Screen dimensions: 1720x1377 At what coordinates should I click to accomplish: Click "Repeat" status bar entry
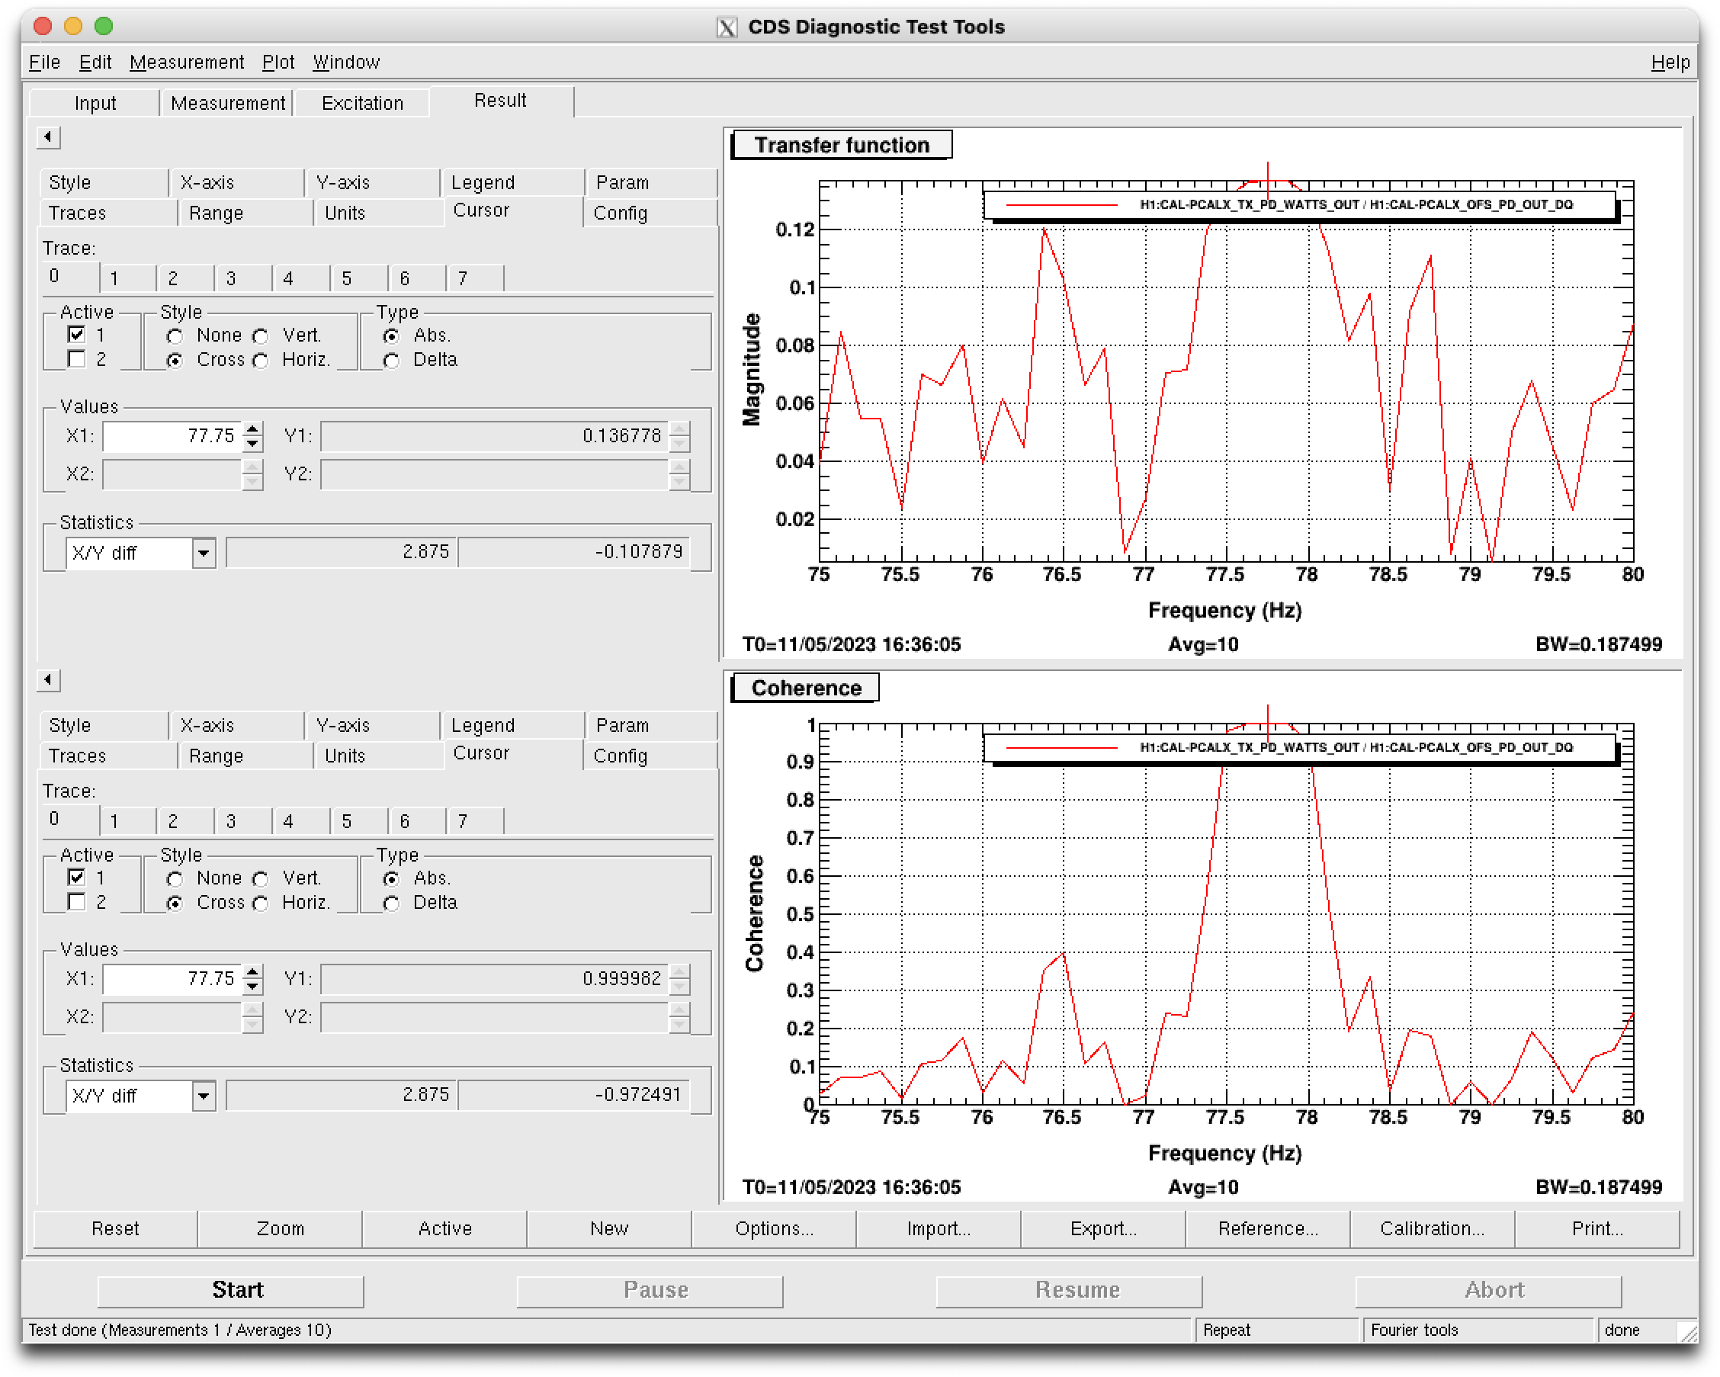click(1226, 1330)
